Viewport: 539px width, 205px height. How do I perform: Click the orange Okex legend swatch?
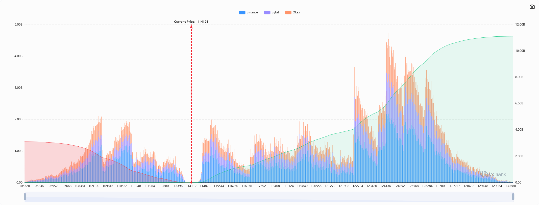click(x=288, y=12)
